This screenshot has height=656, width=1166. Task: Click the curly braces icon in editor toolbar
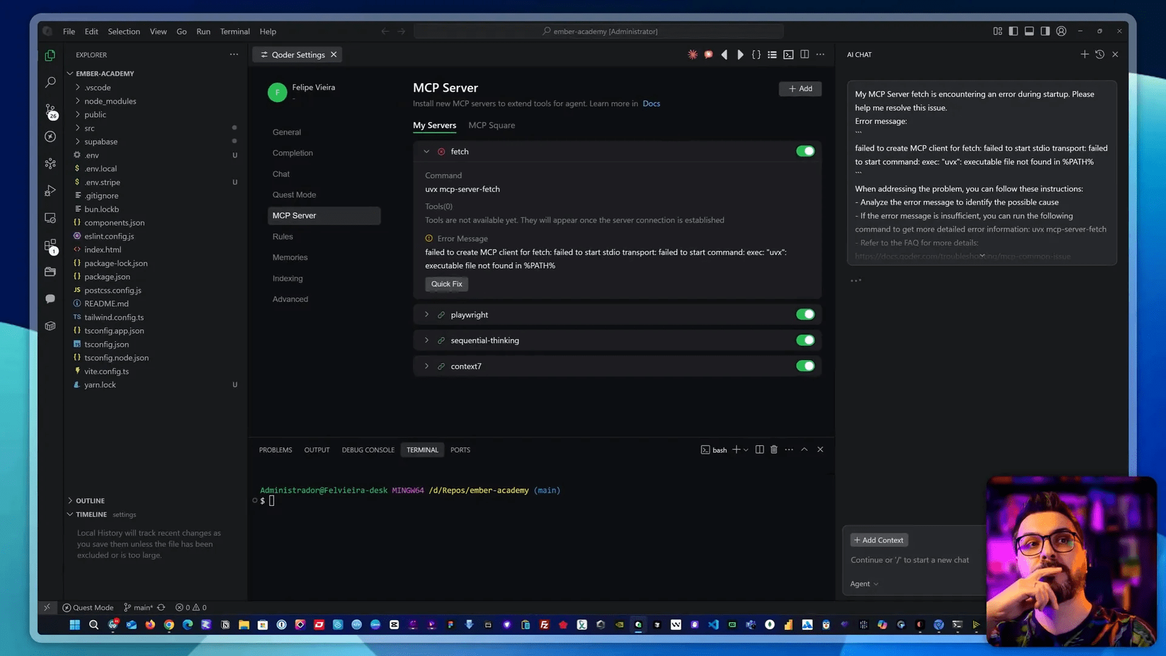point(756,55)
